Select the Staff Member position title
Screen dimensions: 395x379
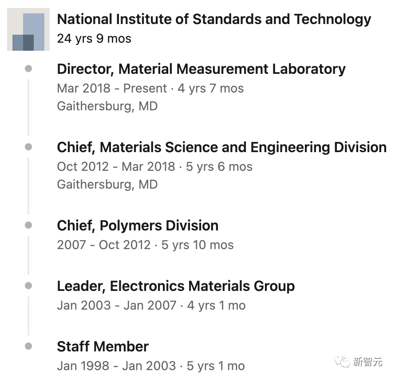103,347
